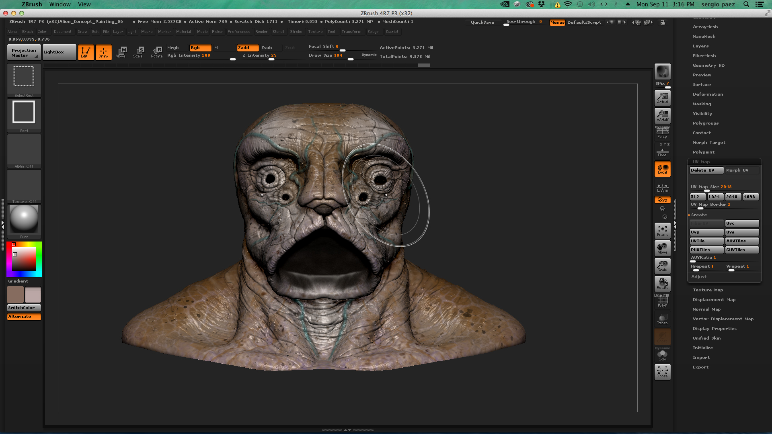
Task: Select the Scale transform tool in toolbar
Action: [139, 52]
